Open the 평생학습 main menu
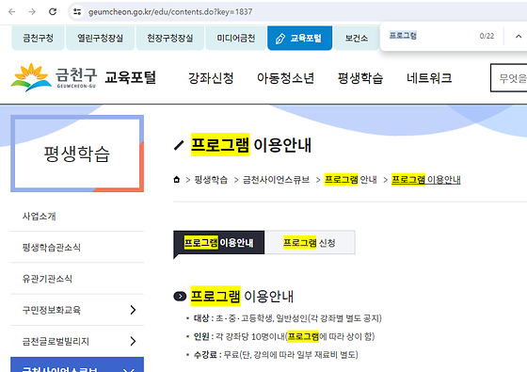527x372 pixels. [x=360, y=78]
